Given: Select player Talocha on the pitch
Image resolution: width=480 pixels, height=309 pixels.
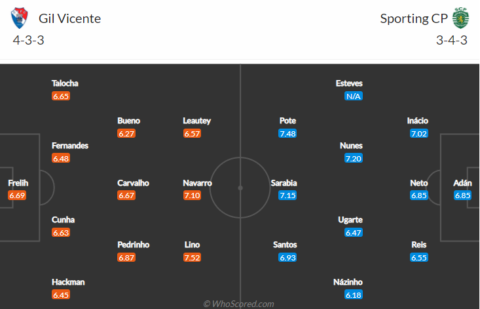Looking at the screenshot, I should (65, 83).
